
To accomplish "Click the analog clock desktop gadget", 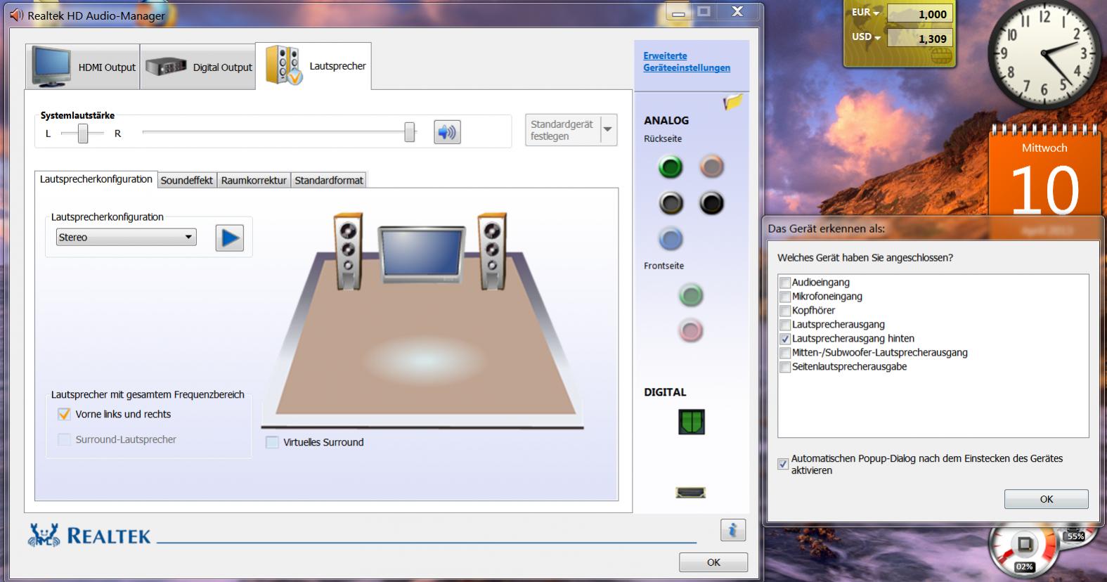I will tap(1044, 53).
